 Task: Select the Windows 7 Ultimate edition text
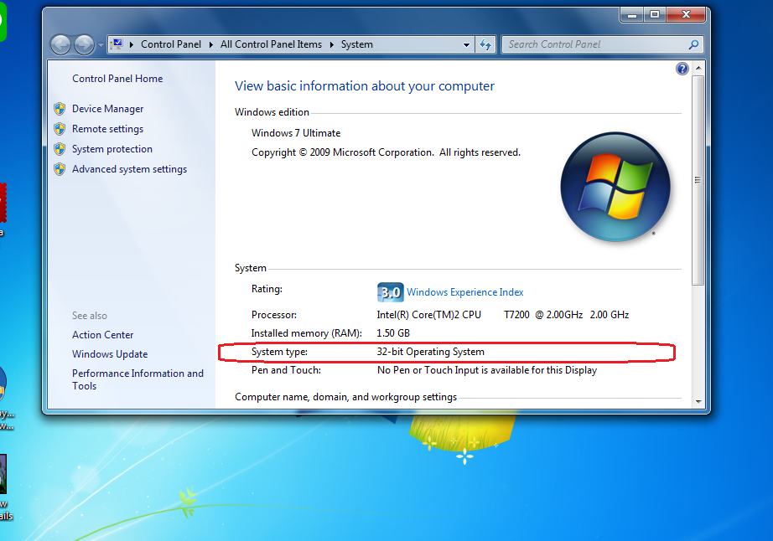click(x=296, y=133)
